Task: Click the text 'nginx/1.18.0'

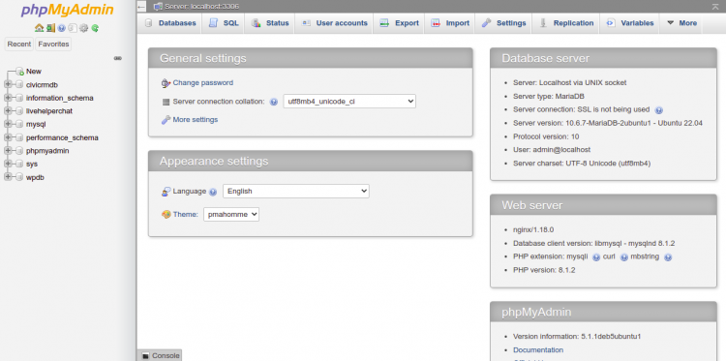Action: (x=533, y=229)
